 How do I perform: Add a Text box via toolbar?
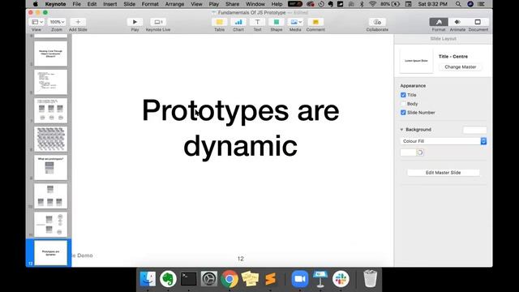[257, 22]
